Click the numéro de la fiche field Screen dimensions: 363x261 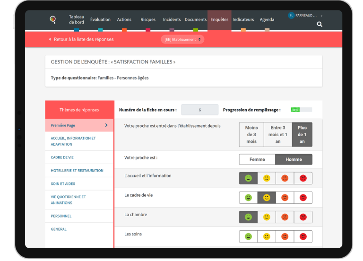coord(199,110)
